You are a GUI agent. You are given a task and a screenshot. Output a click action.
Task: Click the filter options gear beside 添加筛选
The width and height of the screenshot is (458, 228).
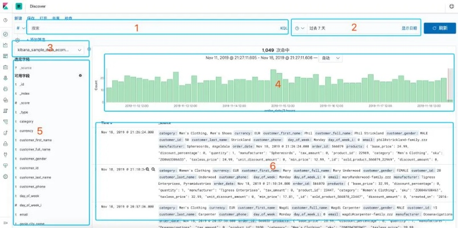point(18,40)
